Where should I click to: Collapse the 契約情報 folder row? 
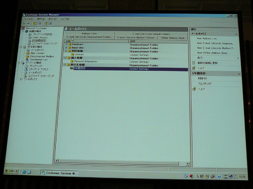click(66, 51)
